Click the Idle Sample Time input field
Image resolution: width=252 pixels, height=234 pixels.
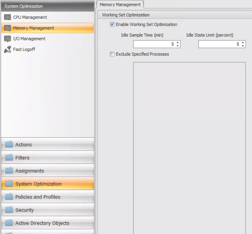pyautogui.click(x=157, y=44)
